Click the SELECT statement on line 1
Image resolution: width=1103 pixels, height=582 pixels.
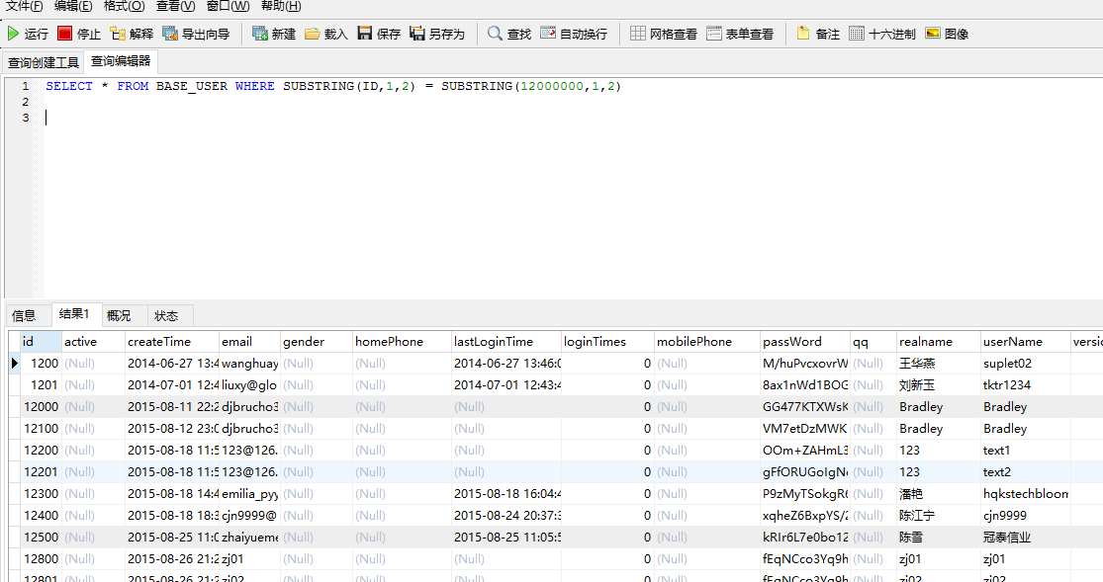(333, 86)
